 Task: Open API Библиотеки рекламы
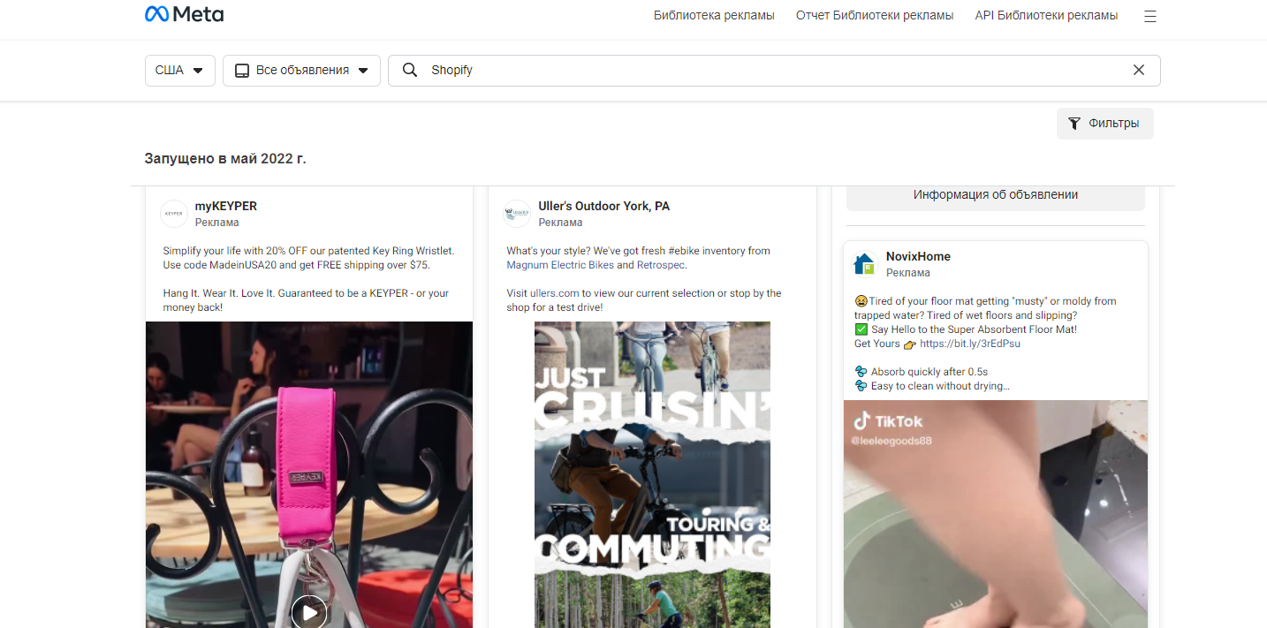(x=1046, y=15)
